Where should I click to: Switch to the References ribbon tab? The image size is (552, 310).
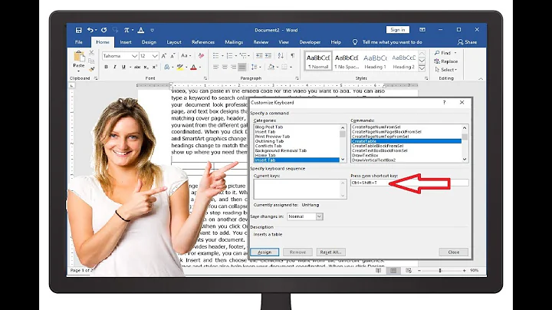tap(202, 42)
